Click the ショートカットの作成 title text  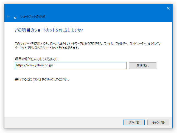click(32, 17)
